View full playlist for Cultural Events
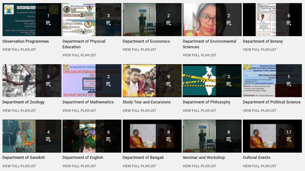The width and height of the screenshot is (305, 171). click(259, 166)
